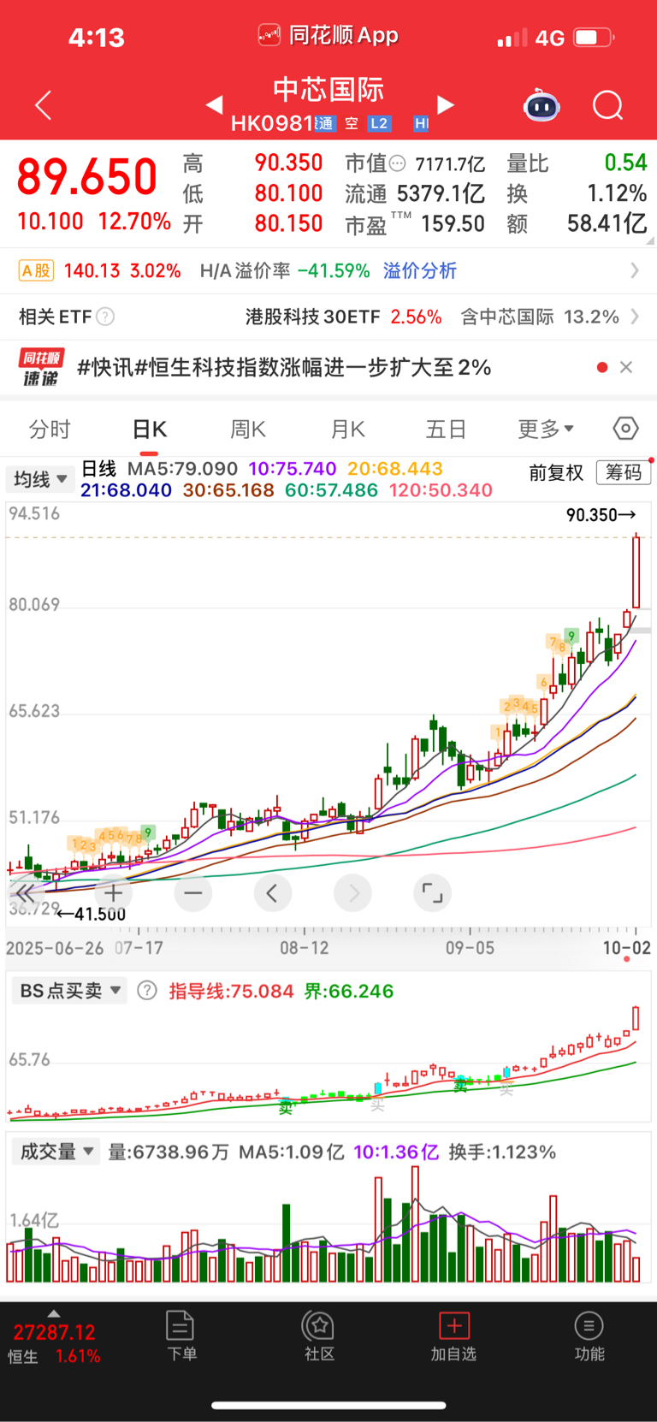657x1422 pixels.
Task: Select the 分时 tab
Action: pos(50,429)
